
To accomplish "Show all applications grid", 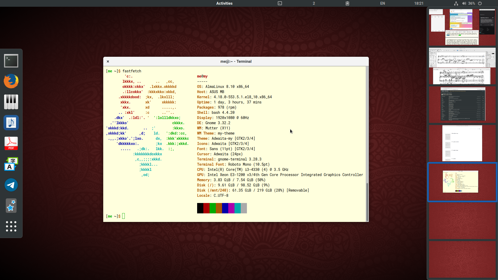I will (x=11, y=226).
